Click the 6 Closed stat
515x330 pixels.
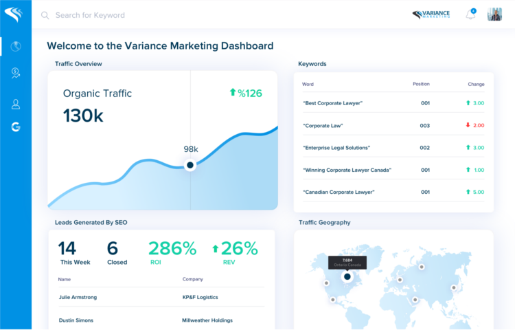117,253
